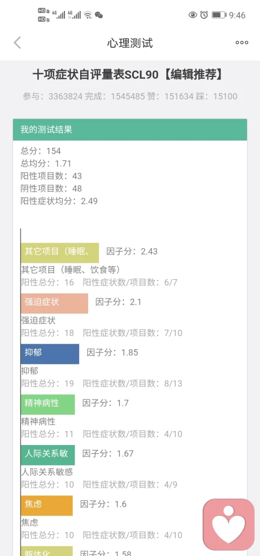Tap the Wi-Fi signal icon

(88, 15)
